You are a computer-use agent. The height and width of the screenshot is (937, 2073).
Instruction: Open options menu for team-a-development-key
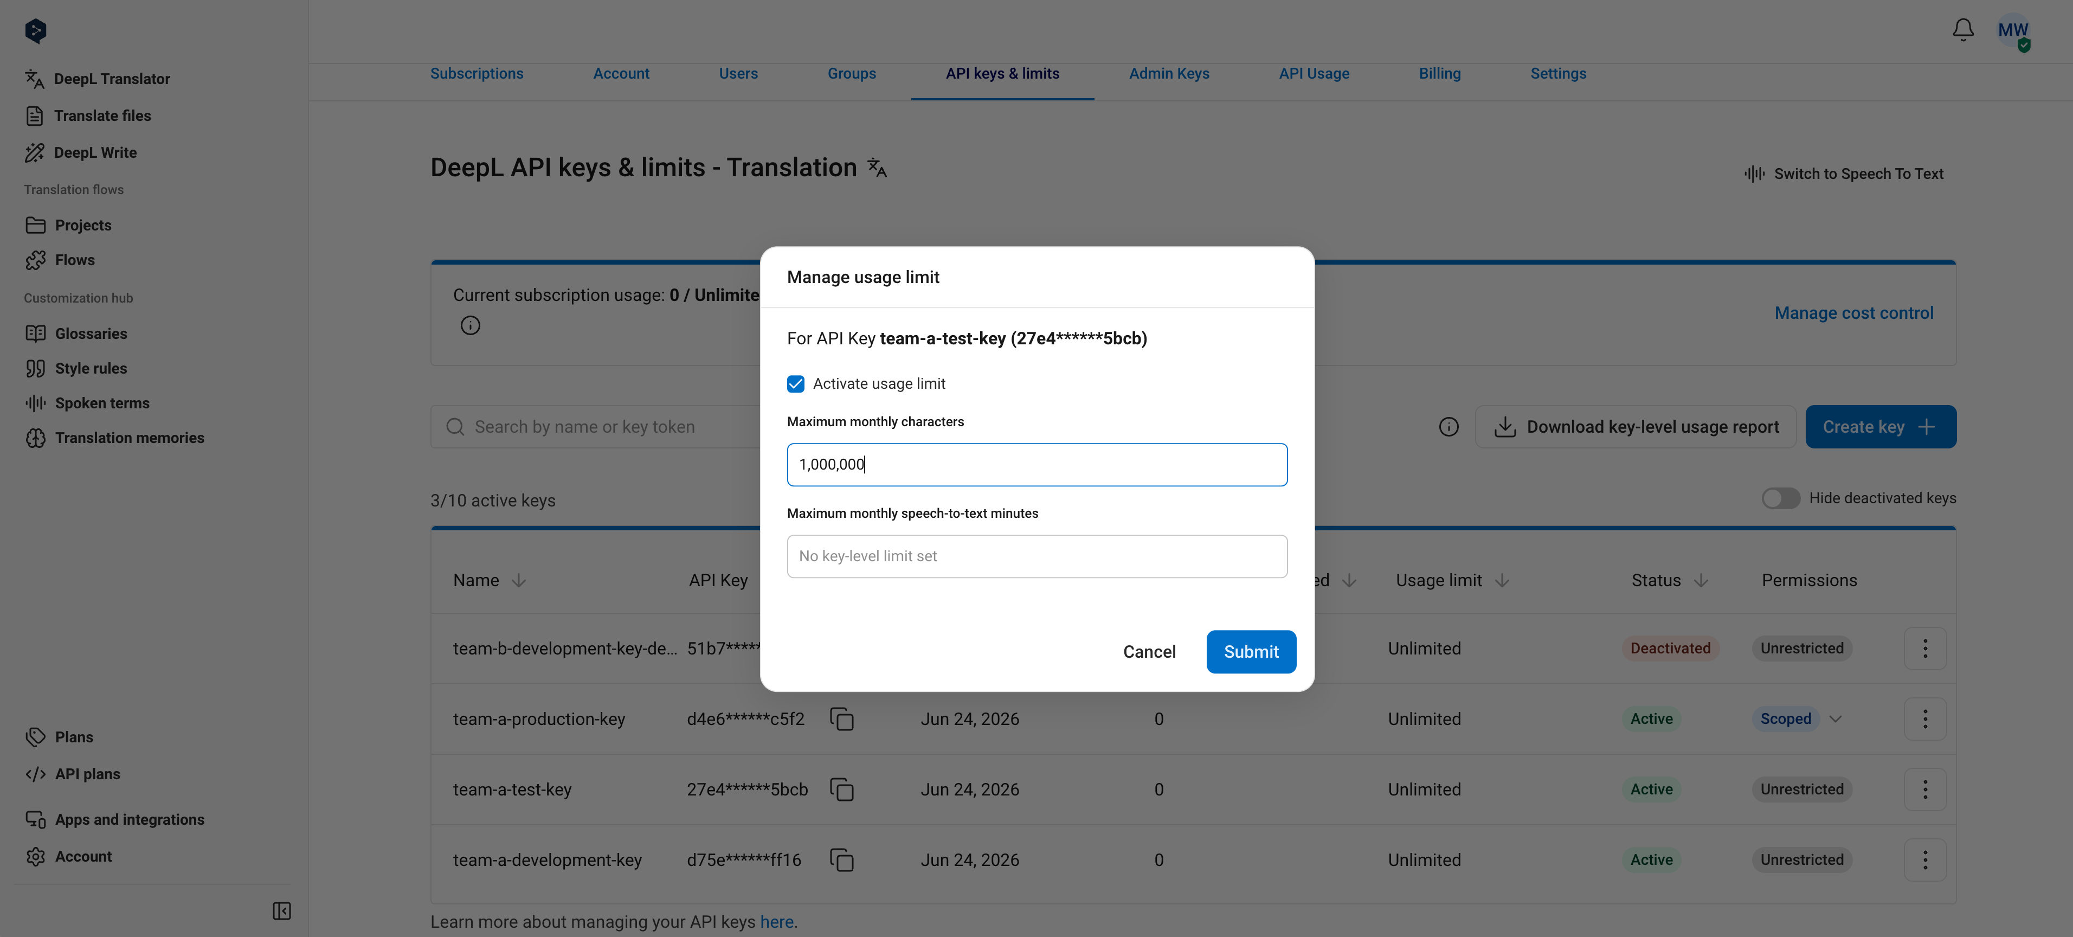[1925, 861]
